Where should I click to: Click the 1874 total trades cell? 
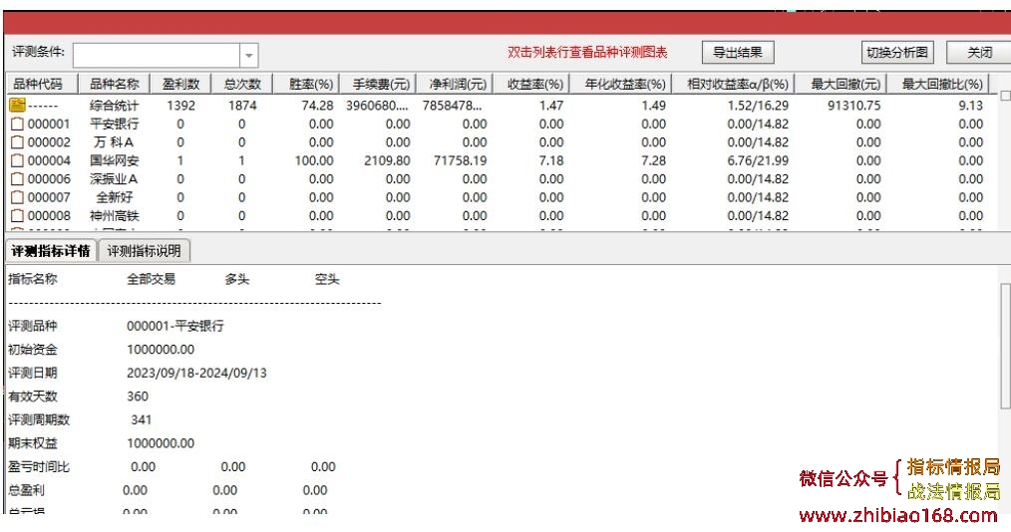[x=242, y=105]
